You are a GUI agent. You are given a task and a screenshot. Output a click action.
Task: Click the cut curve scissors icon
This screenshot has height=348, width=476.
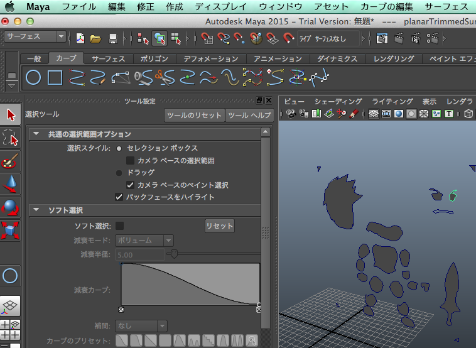[x=165, y=77]
